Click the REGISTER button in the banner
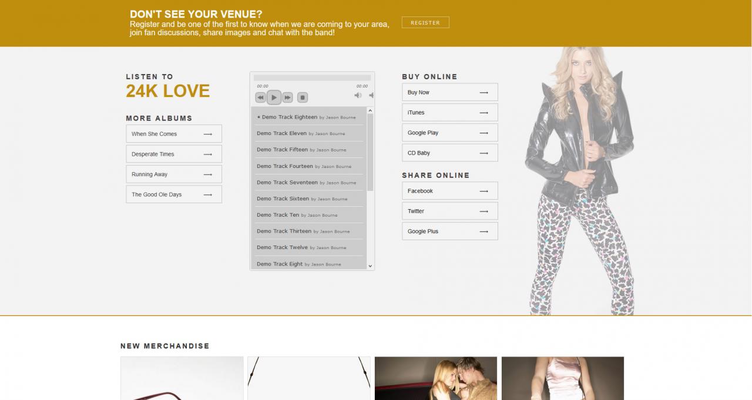This screenshot has height=400, width=752. [x=425, y=22]
